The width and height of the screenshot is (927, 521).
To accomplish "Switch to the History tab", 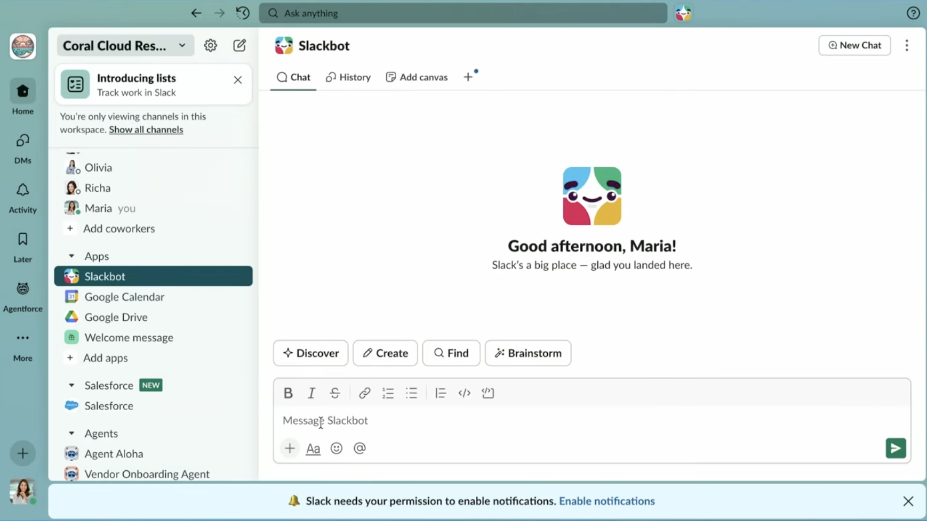I will (348, 77).
